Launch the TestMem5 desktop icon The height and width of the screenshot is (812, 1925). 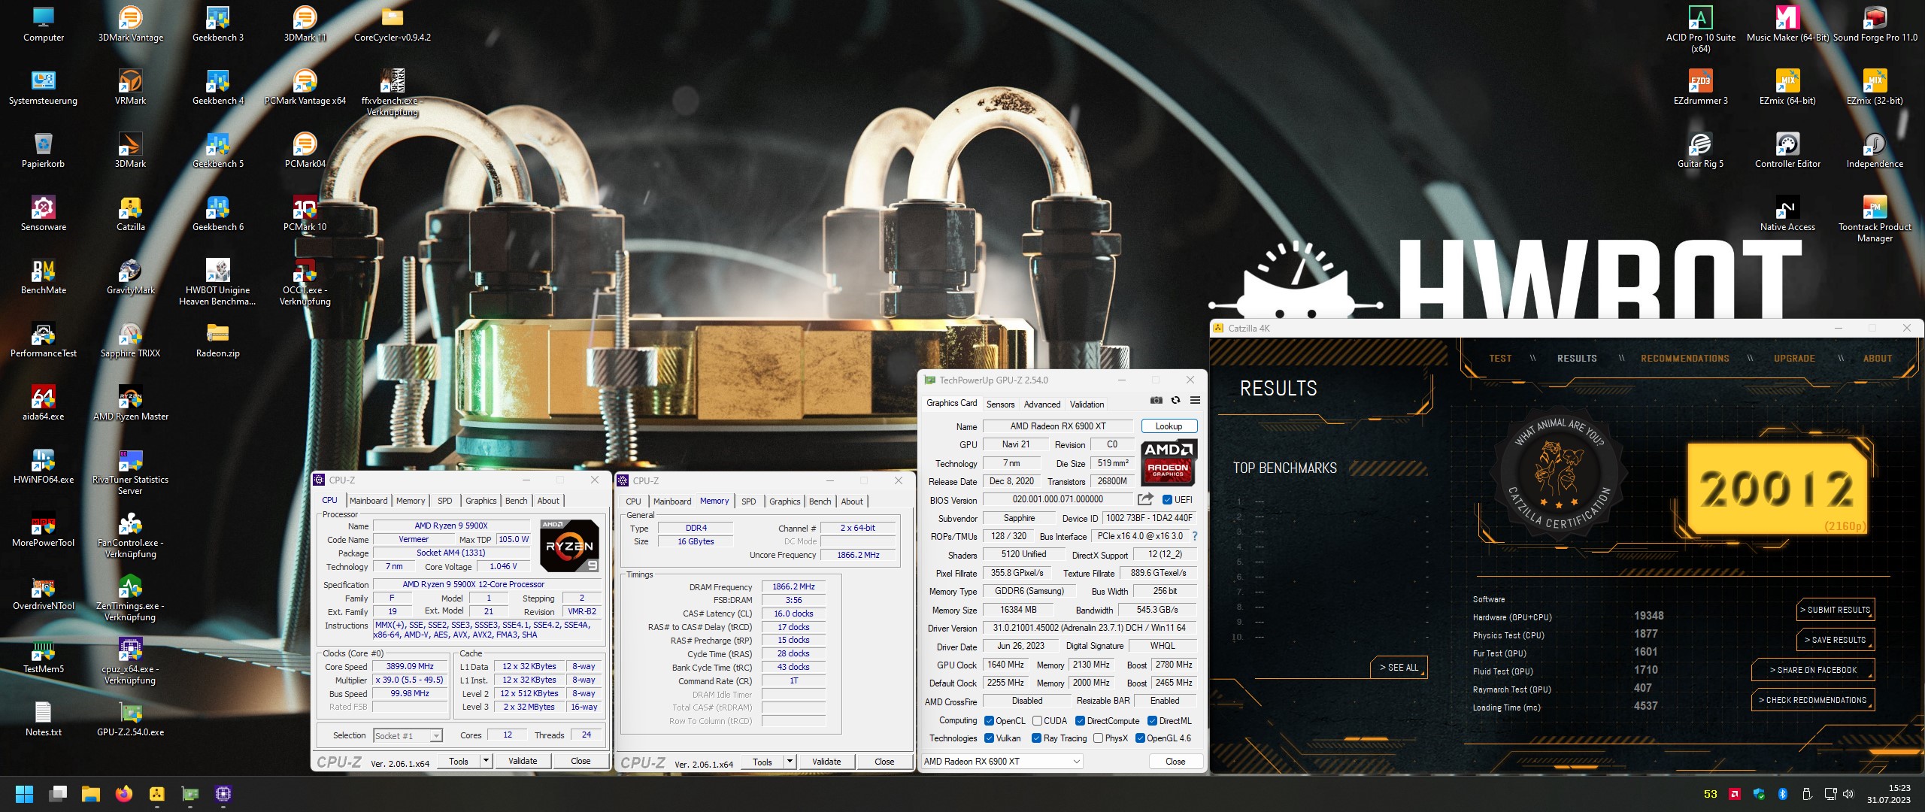44,656
